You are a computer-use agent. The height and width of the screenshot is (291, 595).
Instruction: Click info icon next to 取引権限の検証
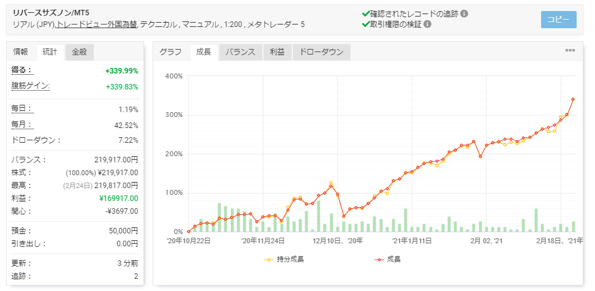point(427,25)
